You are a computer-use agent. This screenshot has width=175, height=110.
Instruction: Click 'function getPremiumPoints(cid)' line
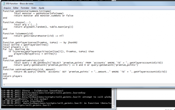coord(23,61)
